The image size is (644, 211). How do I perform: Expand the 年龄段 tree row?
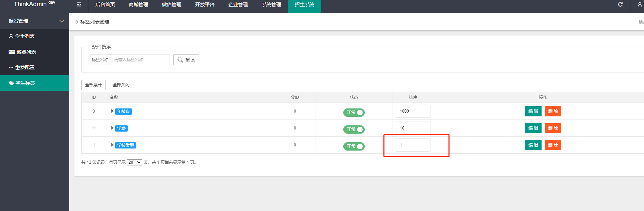[x=112, y=111]
